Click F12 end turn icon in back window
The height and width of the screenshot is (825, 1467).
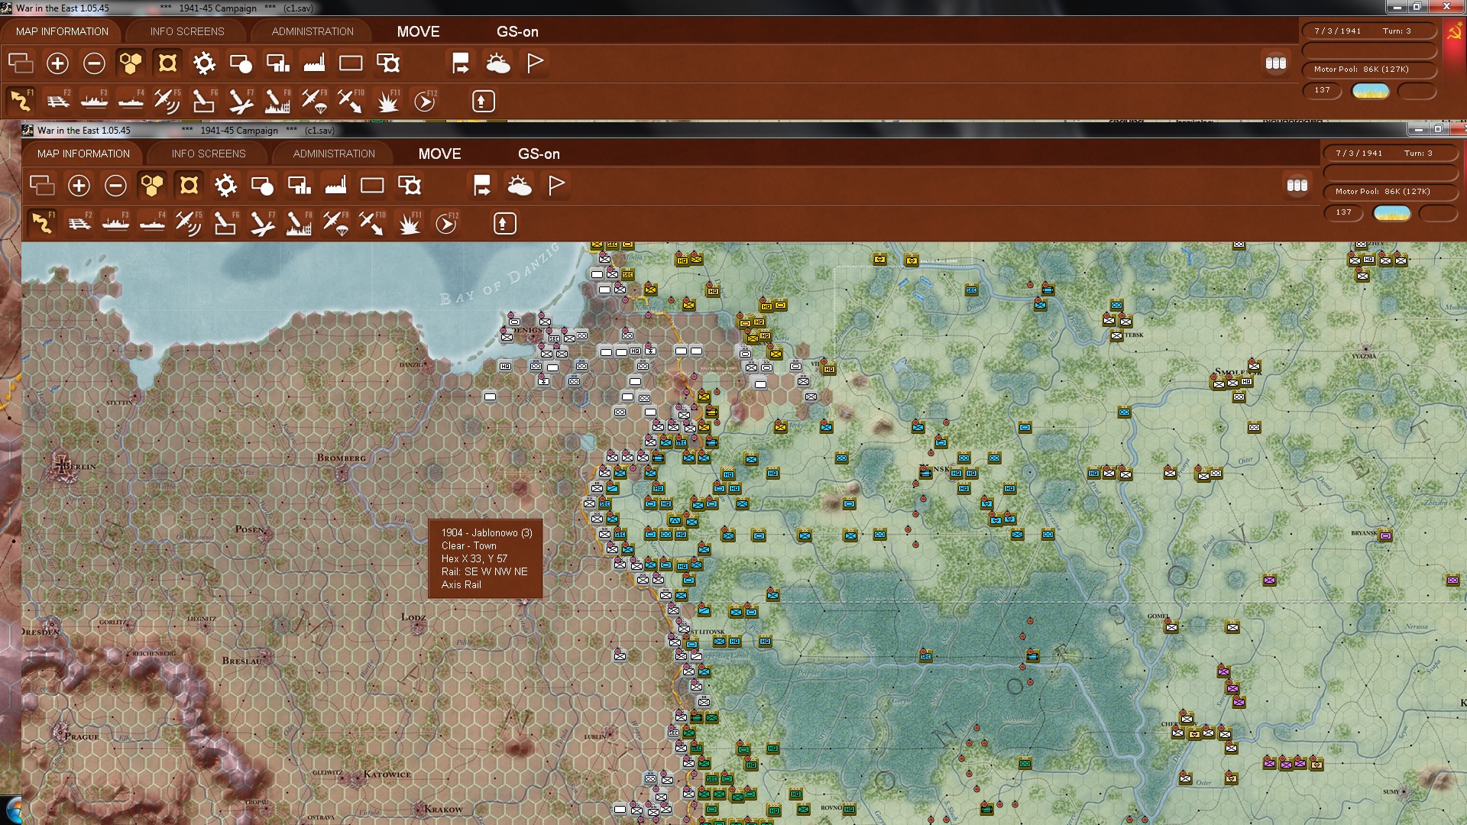click(425, 101)
